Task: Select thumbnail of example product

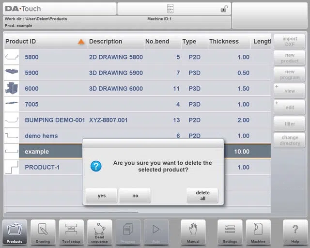Action: pos(12,152)
